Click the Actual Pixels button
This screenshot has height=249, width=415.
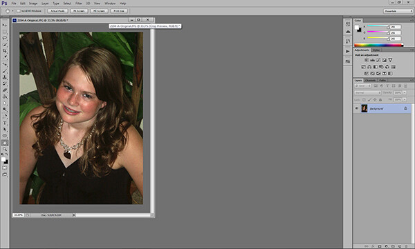pyautogui.click(x=57, y=11)
